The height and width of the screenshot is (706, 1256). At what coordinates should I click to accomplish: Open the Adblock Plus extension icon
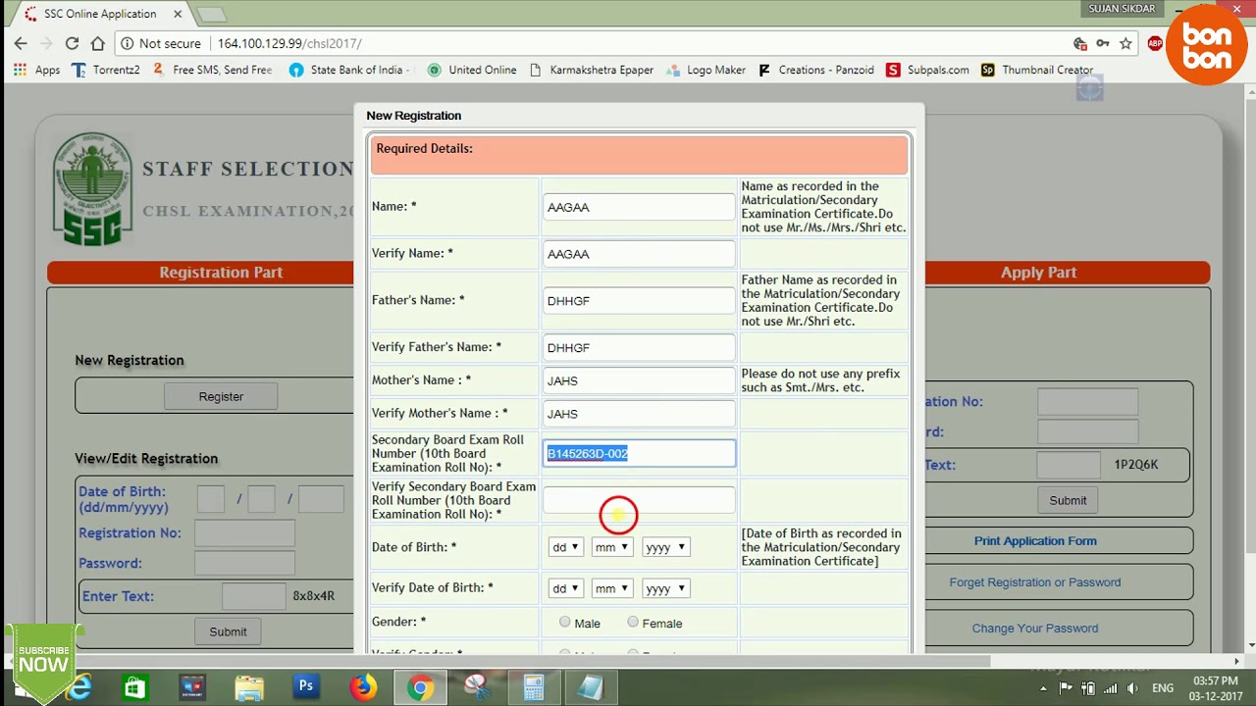tap(1154, 43)
